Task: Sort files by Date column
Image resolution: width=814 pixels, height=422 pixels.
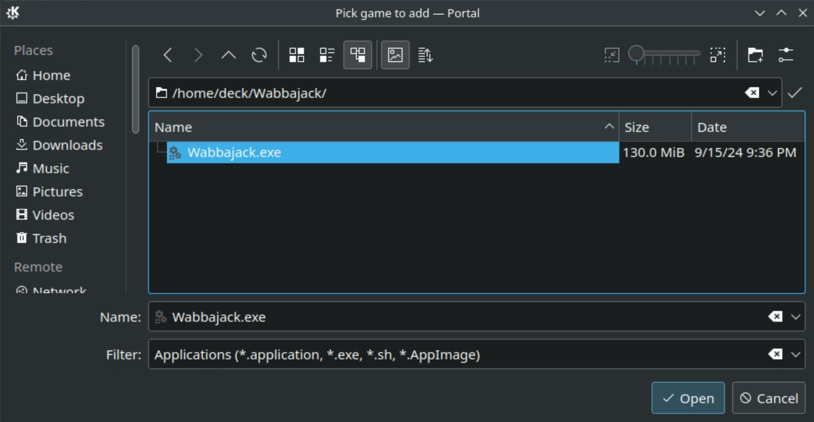Action: (x=748, y=127)
